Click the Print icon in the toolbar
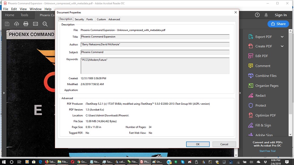Viewport: 294px width, 165px height. pos(26,24)
